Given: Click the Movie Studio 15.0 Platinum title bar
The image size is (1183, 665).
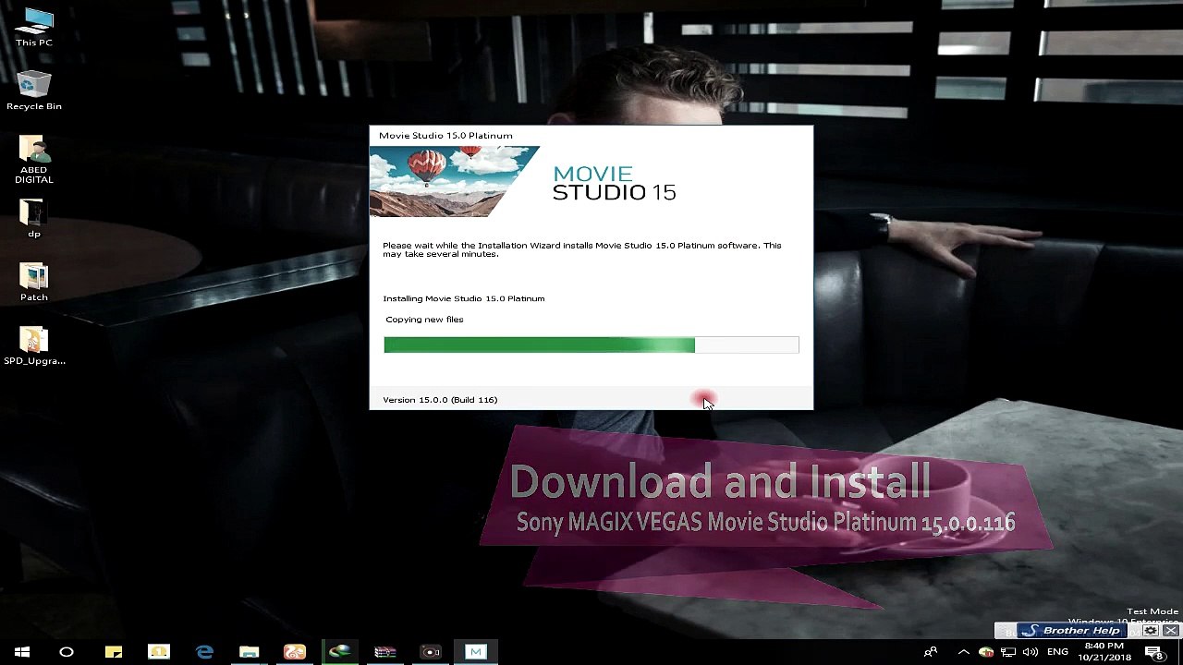Looking at the screenshot, I should coord(591,135).
